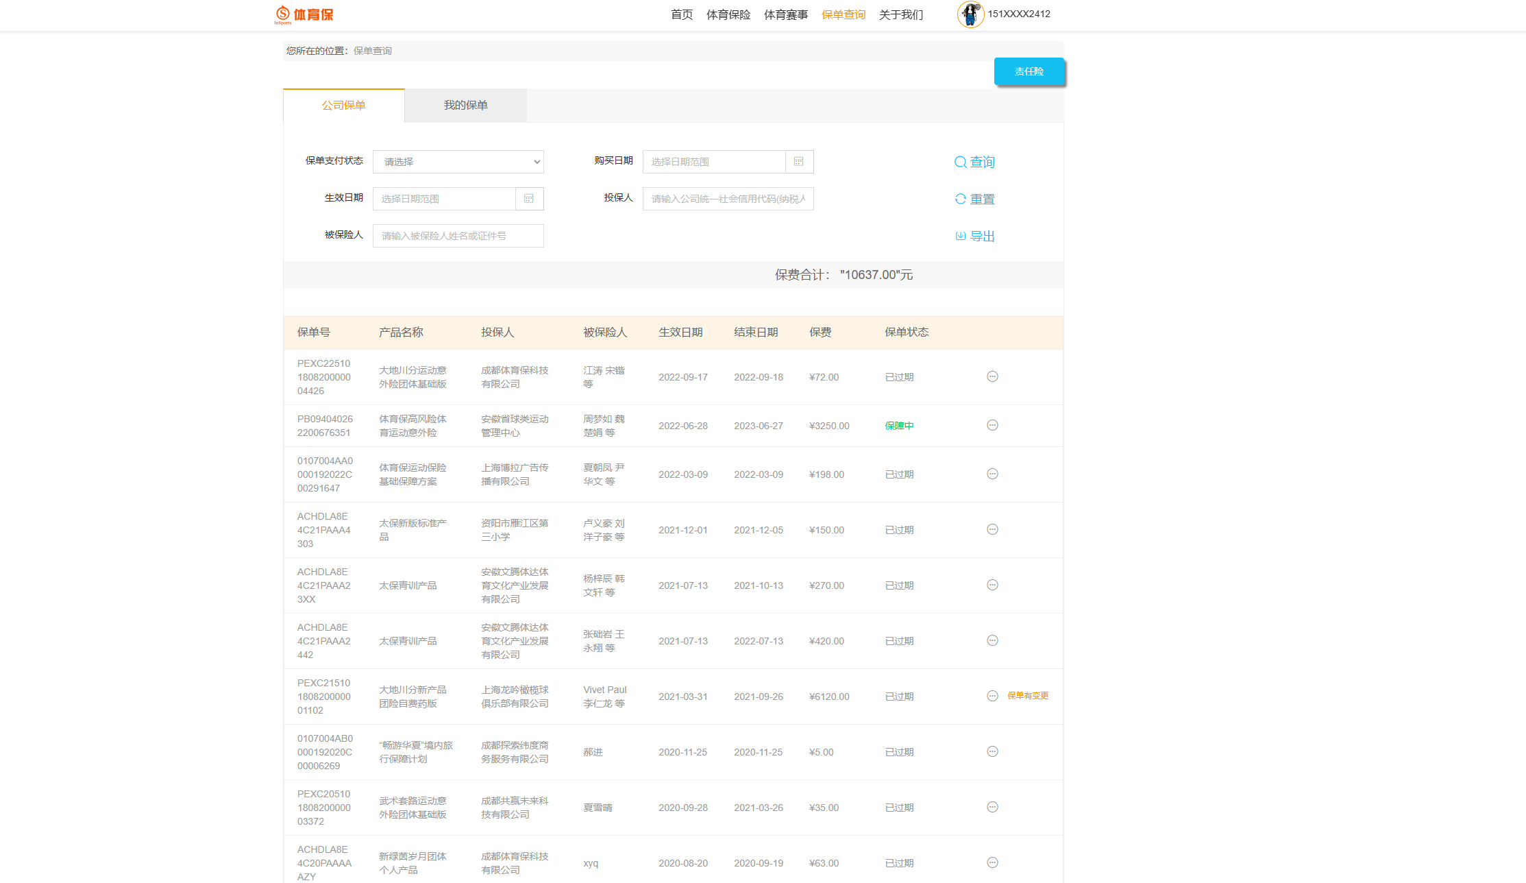Click end date 2023-06-27
The height and width of the screenshot is (883, 1526).
[759, 426]
